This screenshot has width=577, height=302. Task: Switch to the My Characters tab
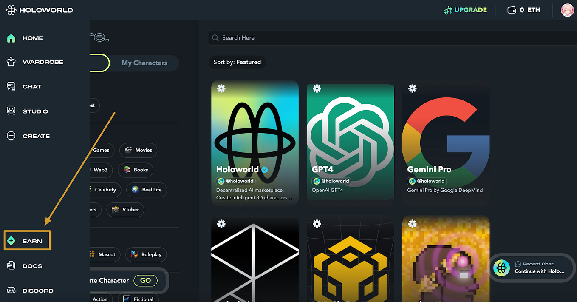pyautogui.click(x=144, y=63)
